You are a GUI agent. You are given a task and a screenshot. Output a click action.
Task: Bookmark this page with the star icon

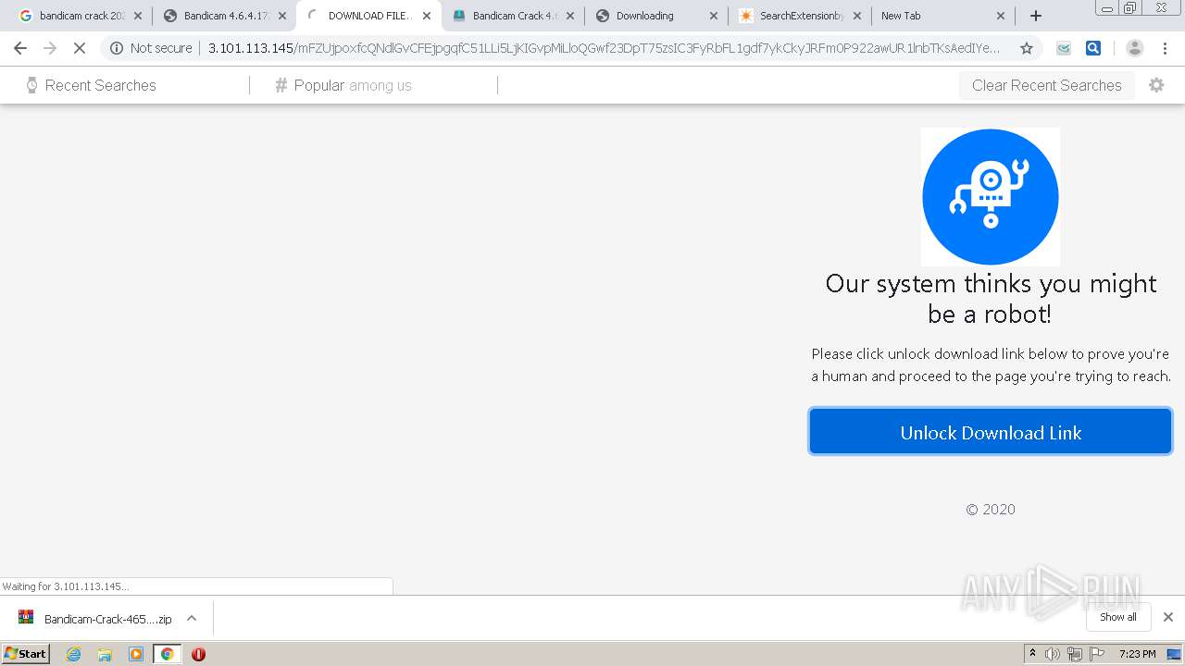click(x=1027, y=48)
